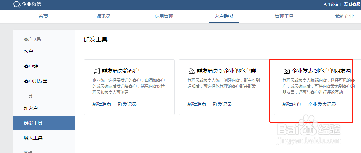Viewport: 361px width, 153px height.
Task: Open the 首页 tab
Action: point(43,17)
